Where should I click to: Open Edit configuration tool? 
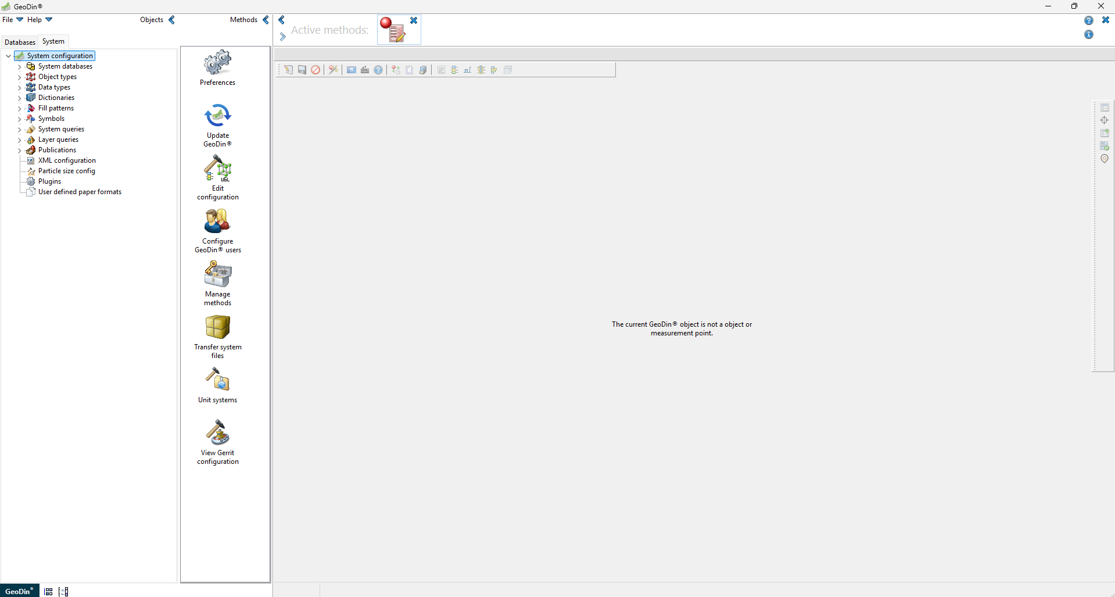coord(217,169)
